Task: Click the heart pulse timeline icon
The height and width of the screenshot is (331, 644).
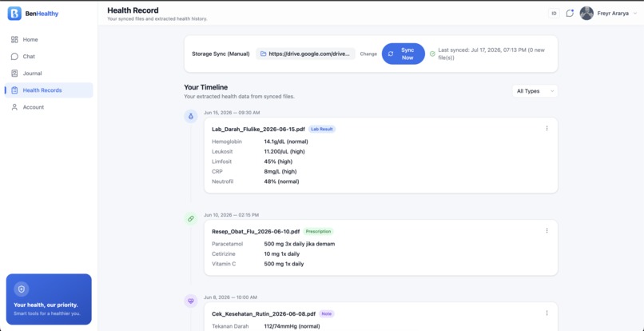Action: [x=191, y=301]
